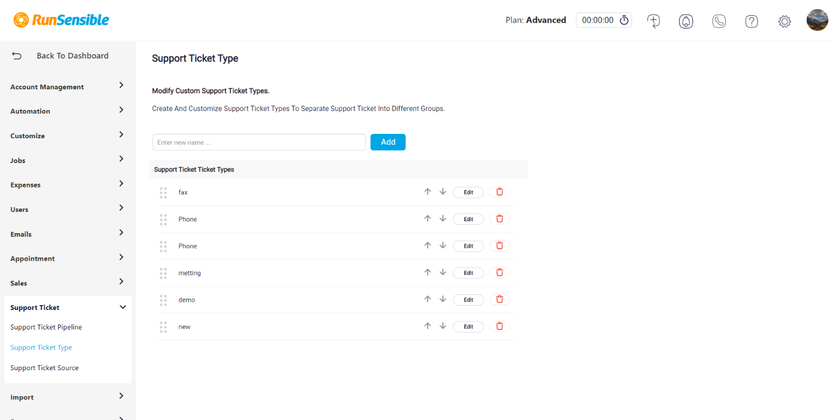Move the metting type up
This screenshot has height=420, width=834.
[x=427, y=273]
